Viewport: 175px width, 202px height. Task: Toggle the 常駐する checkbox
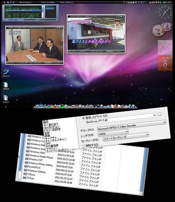pos(83,146)
